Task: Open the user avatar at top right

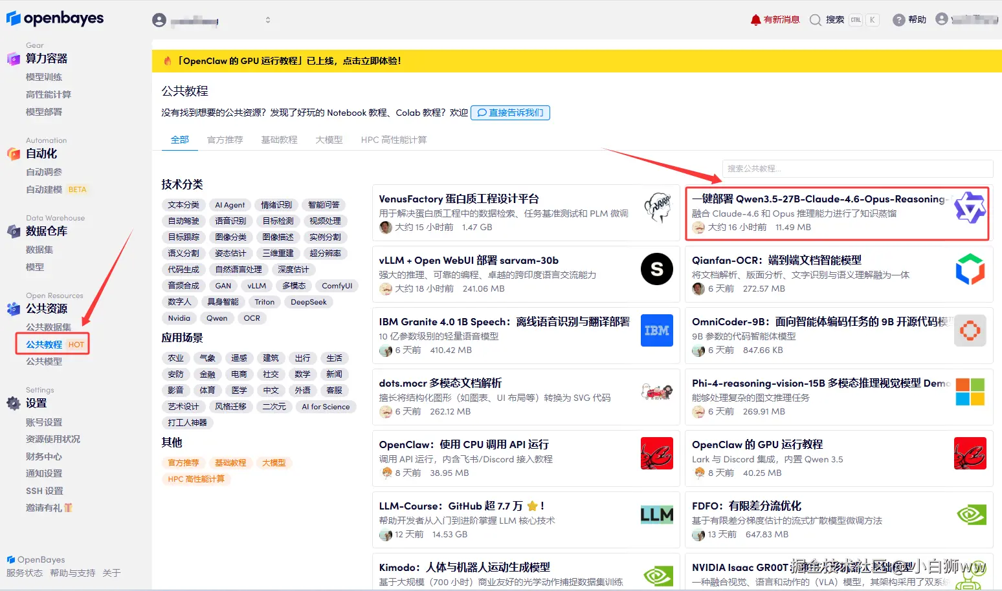Action: (942, 19)
